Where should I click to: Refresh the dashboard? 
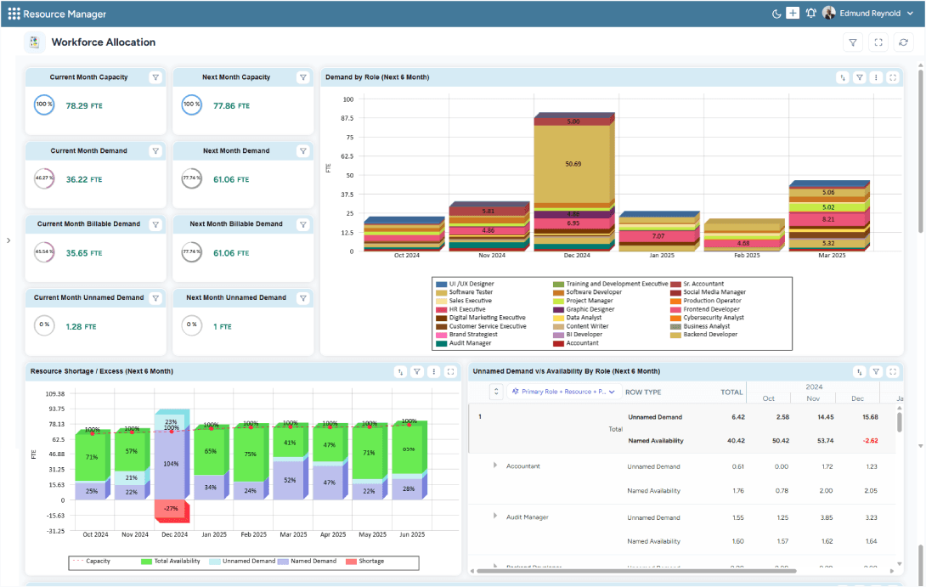pyautogui.click(x=903, y=42)
